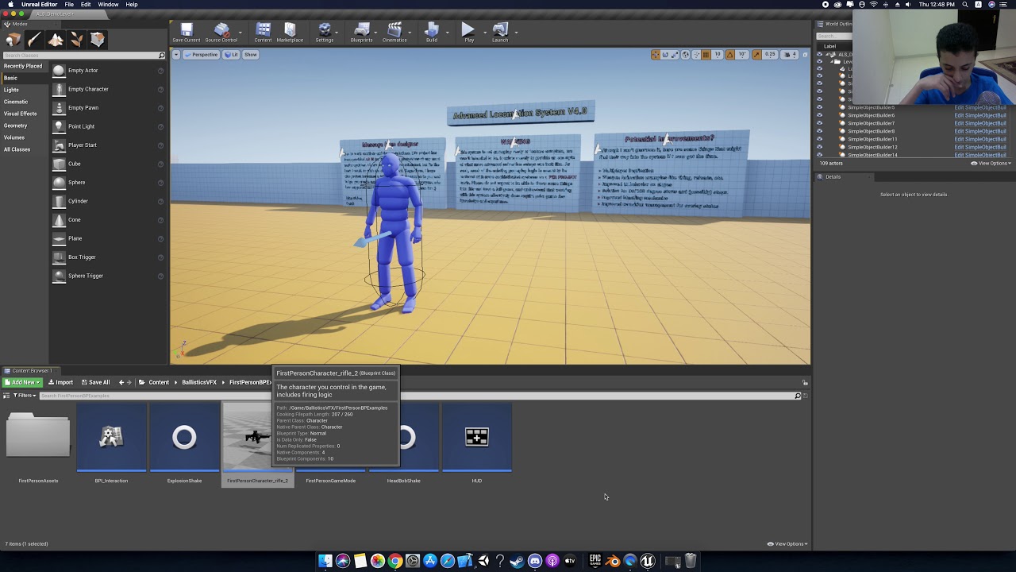Go back in Content Browser history
This screenshot has width=1016, height=572.
pyautogui.click(x=121, y=383)
